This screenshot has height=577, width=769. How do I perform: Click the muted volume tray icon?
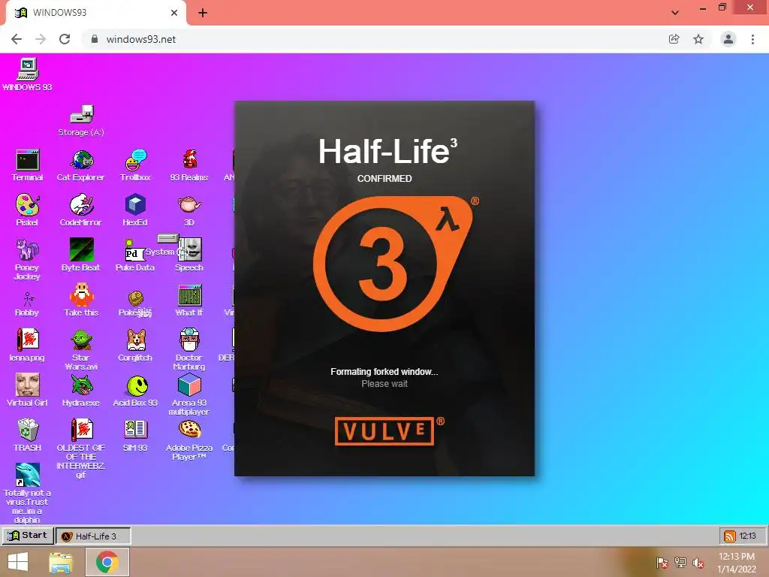(x=698, y=563)
